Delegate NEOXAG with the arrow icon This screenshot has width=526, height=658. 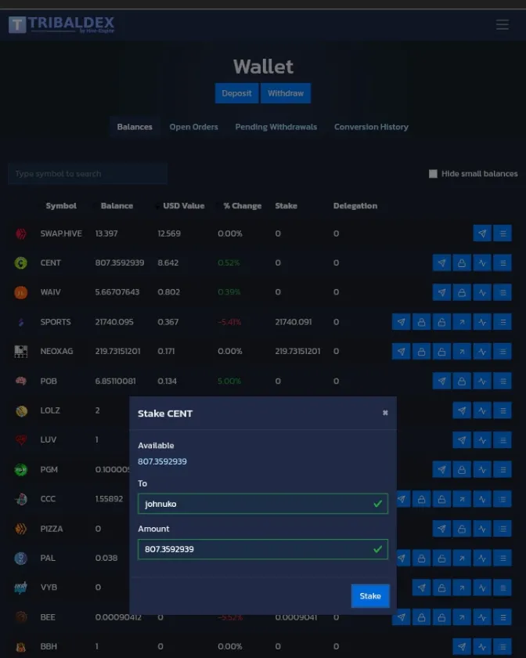462,352
